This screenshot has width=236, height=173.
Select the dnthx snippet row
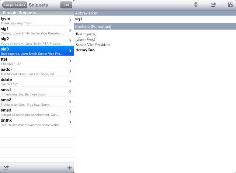pyautogui.click(x=37, y=122)
